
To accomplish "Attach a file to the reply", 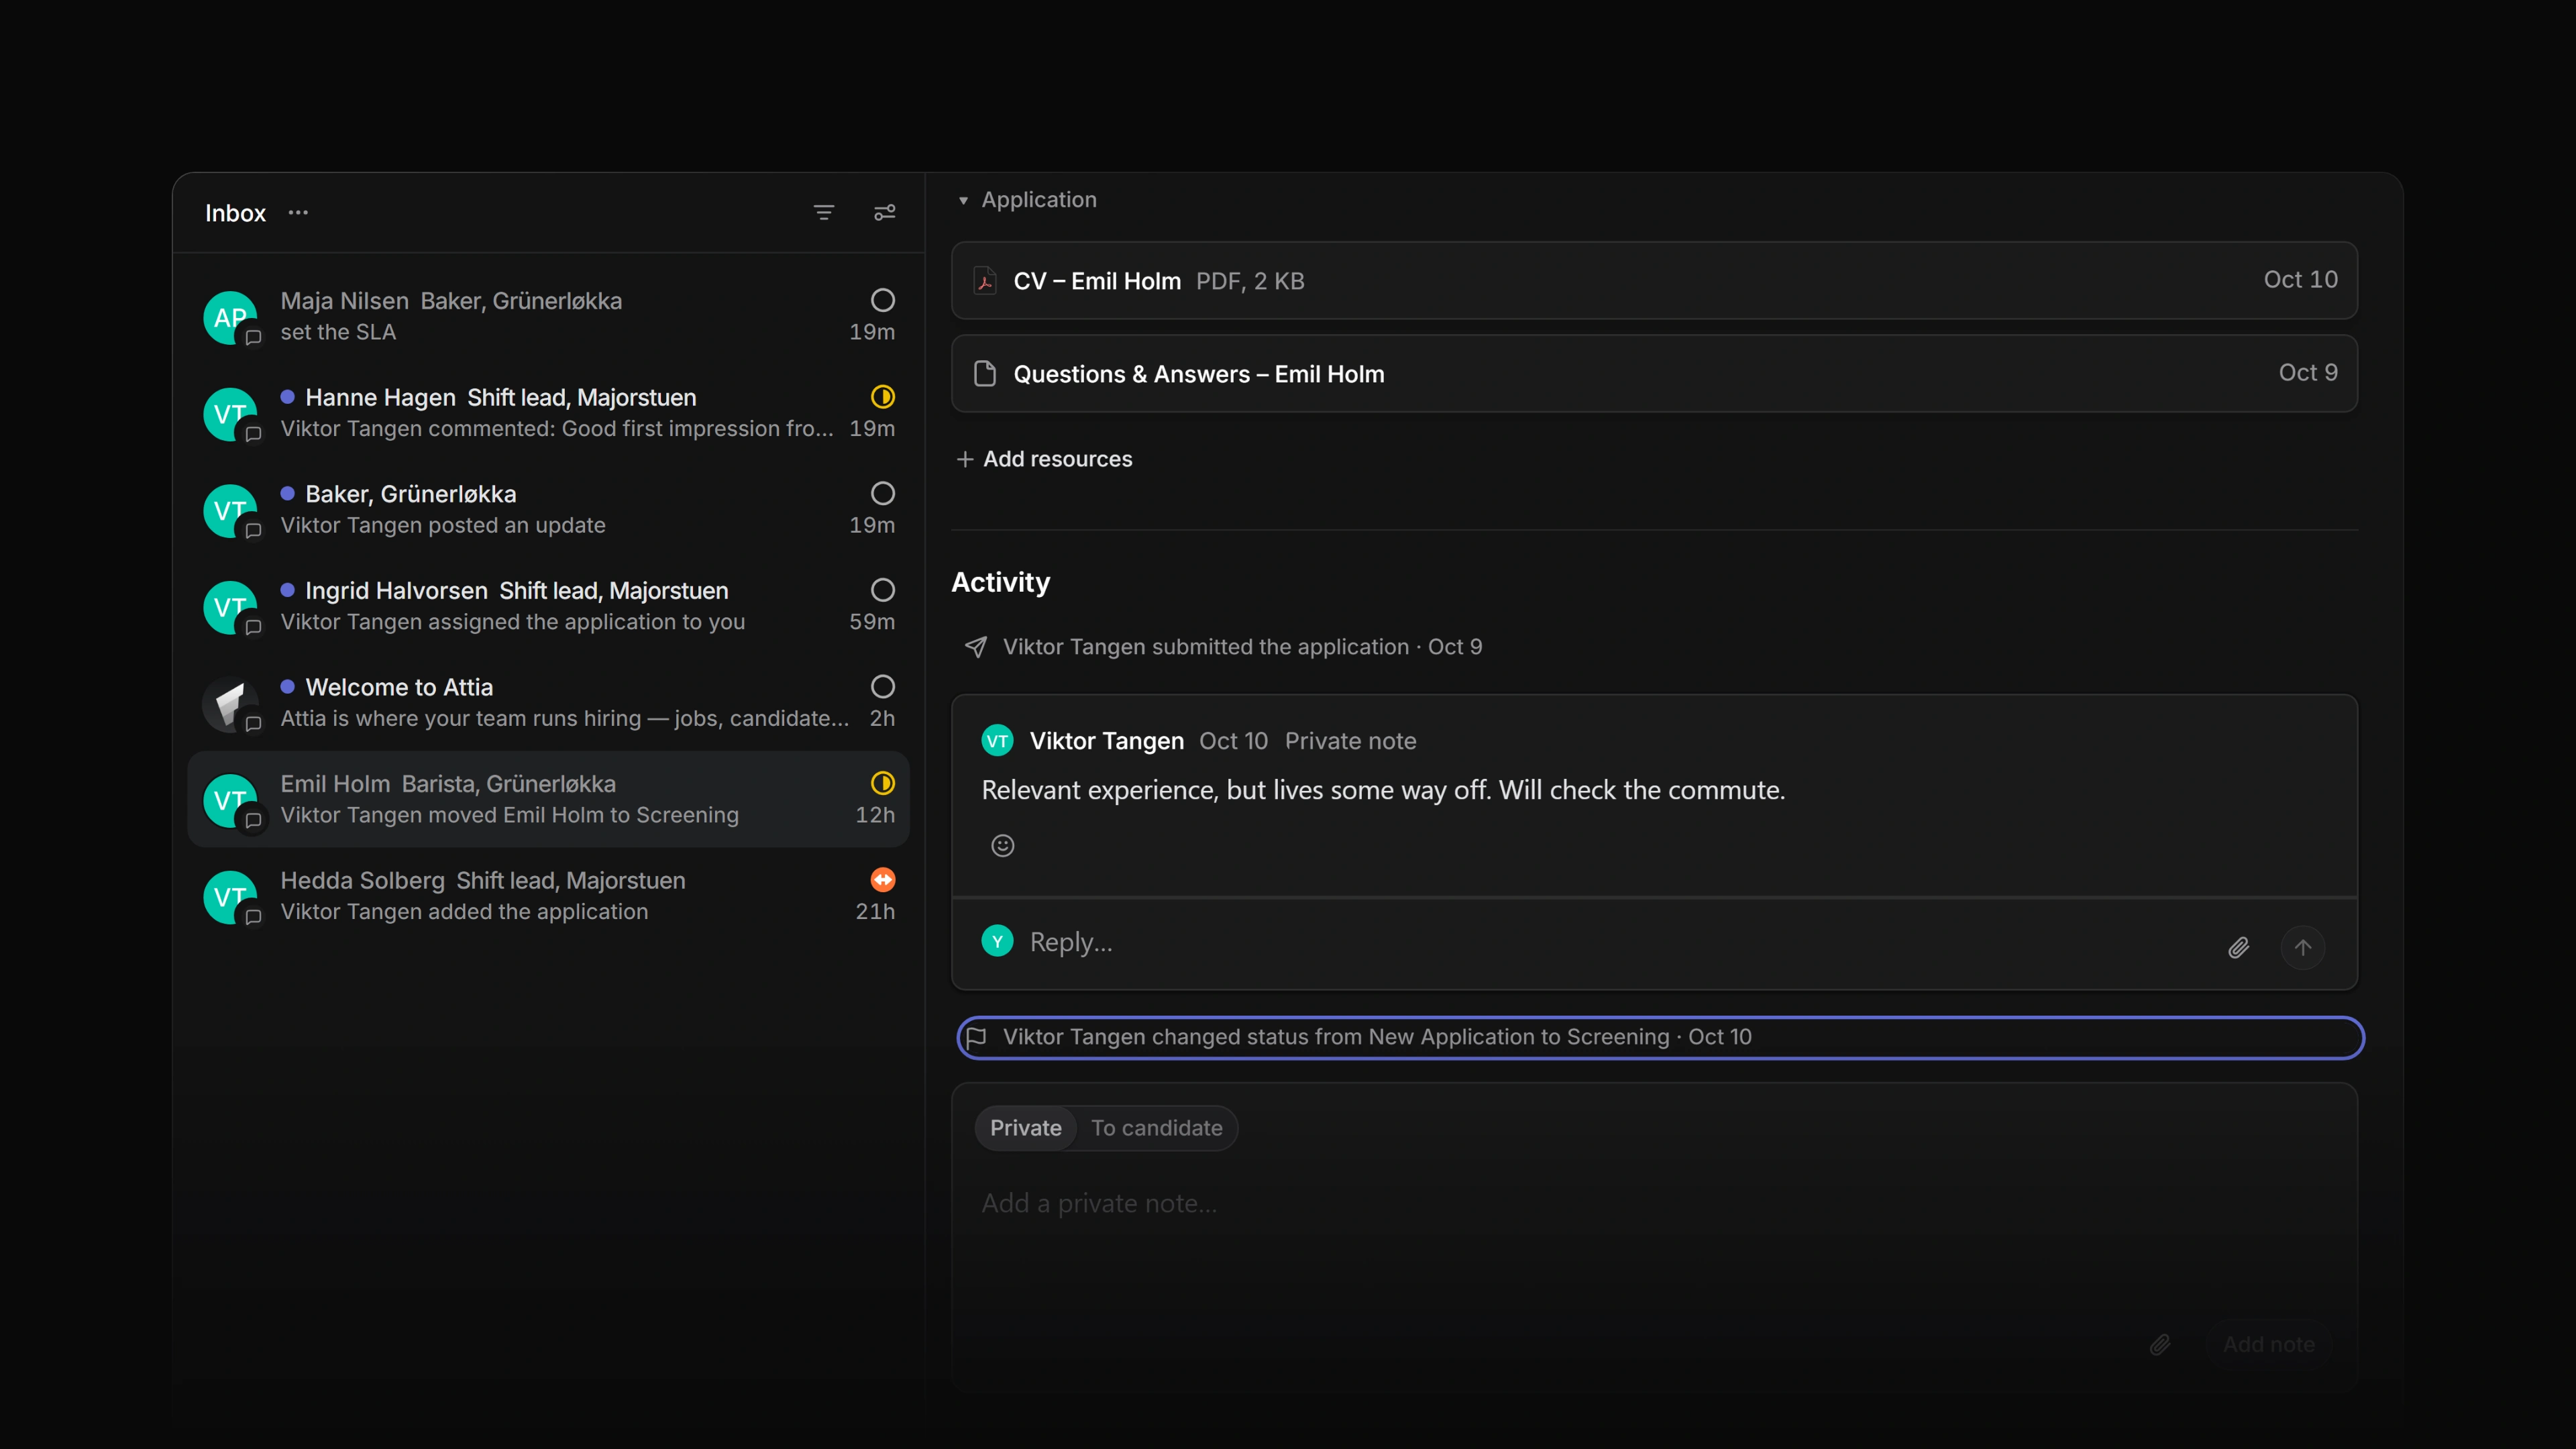I will click(x=2239, y=947).
